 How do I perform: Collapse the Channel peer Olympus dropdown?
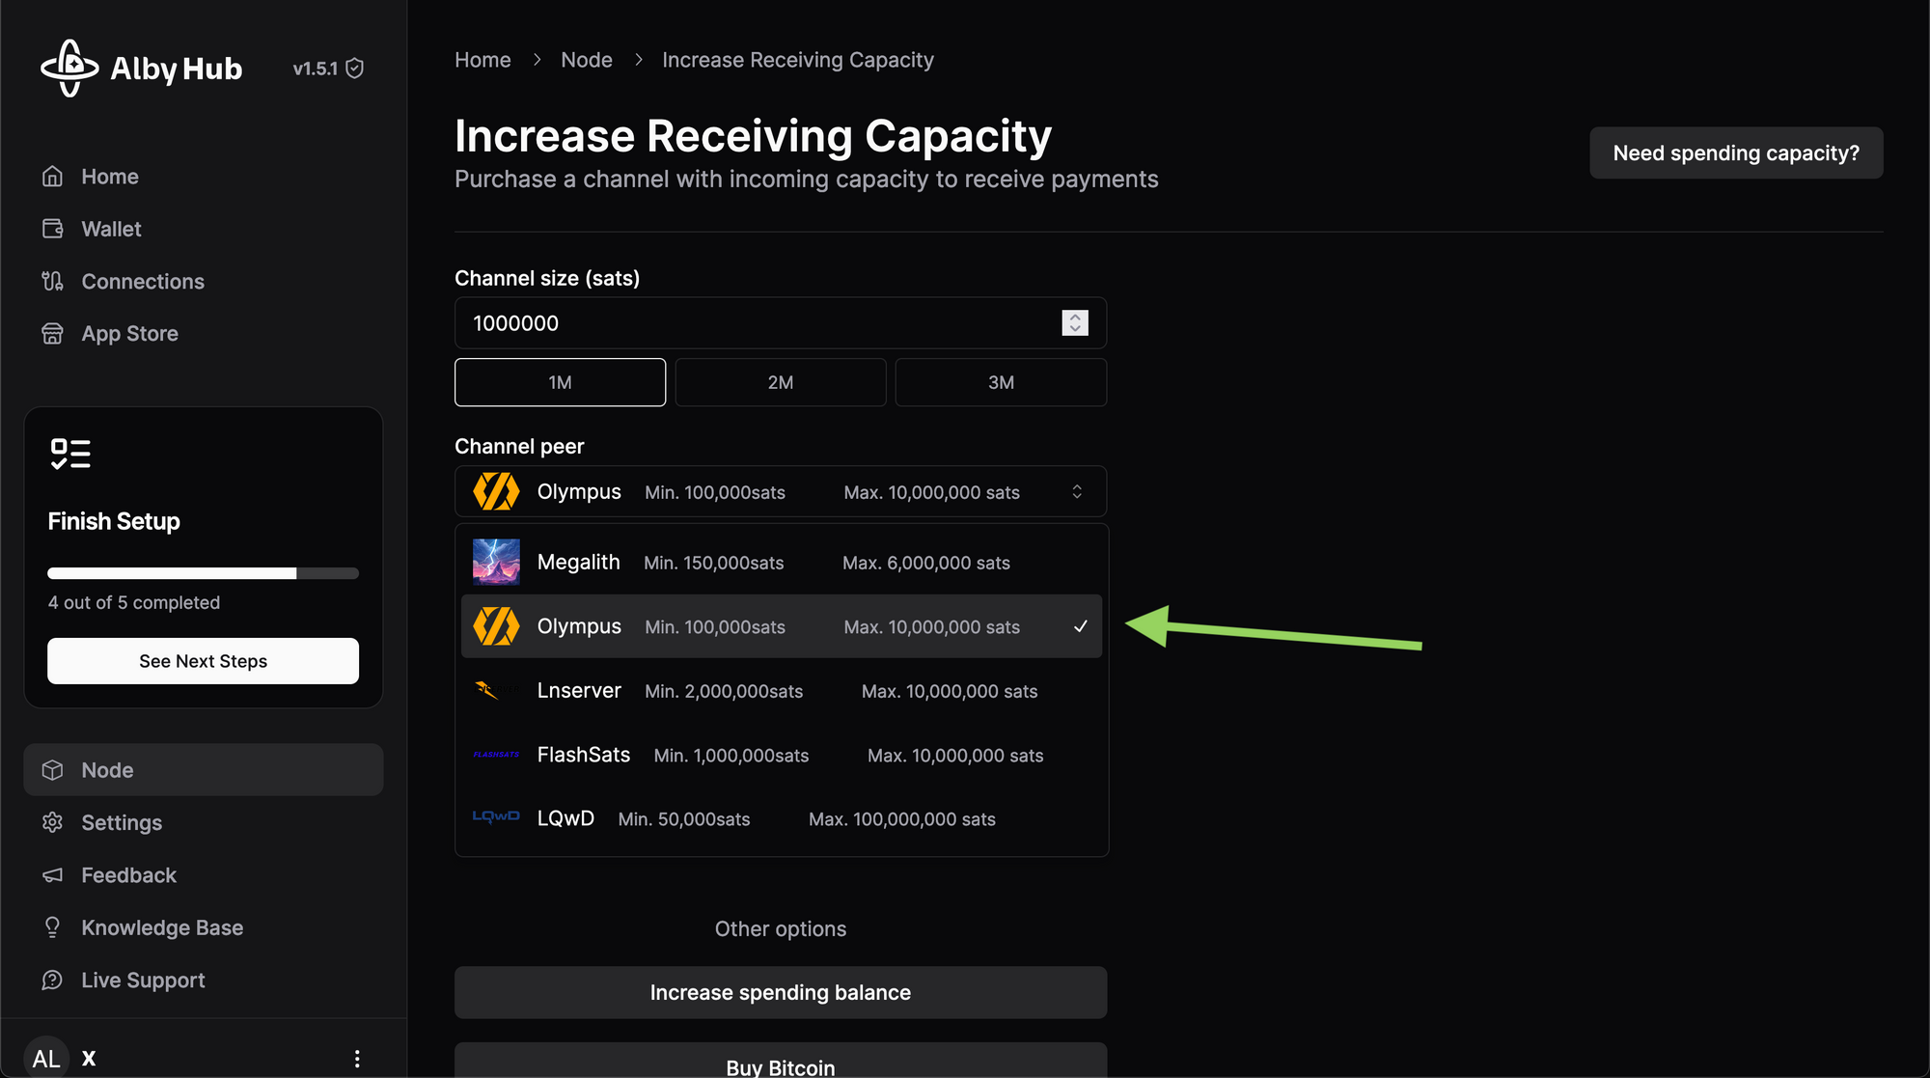click(x=780, y=492)
